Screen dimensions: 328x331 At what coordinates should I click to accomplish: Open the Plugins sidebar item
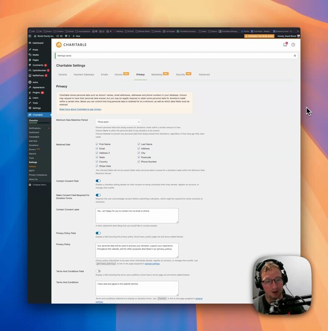pyautogui.click(x=36, y=92)
